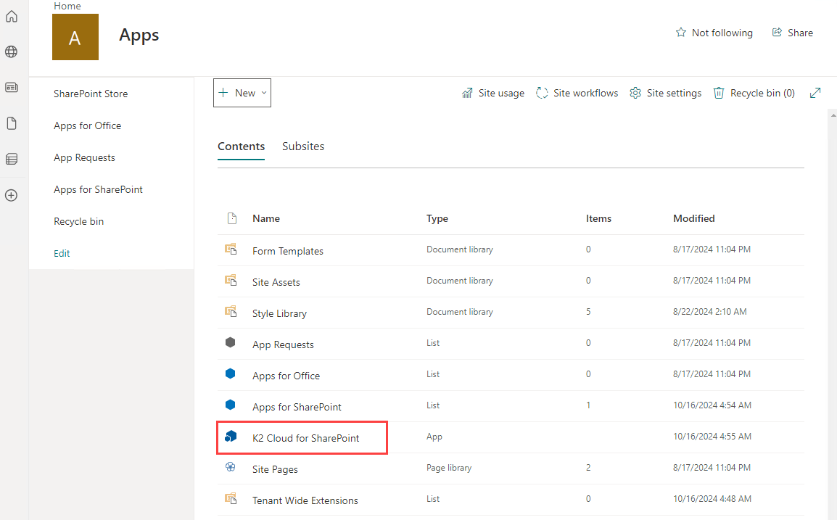Open the My files page icon
This screenshot has height=520, width=837.
click(x=11, y=123)
